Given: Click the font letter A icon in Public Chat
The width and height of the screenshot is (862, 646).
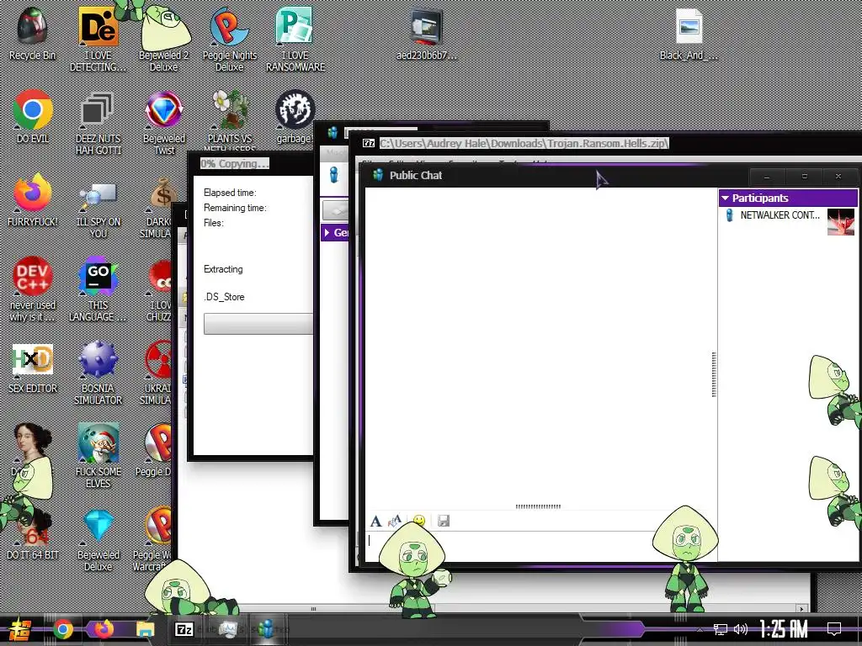Looking at the screenshot, I should 376,521.
